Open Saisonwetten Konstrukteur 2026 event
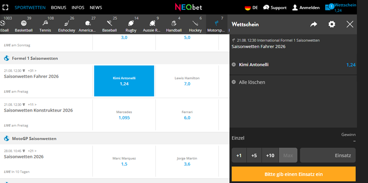 38,110
